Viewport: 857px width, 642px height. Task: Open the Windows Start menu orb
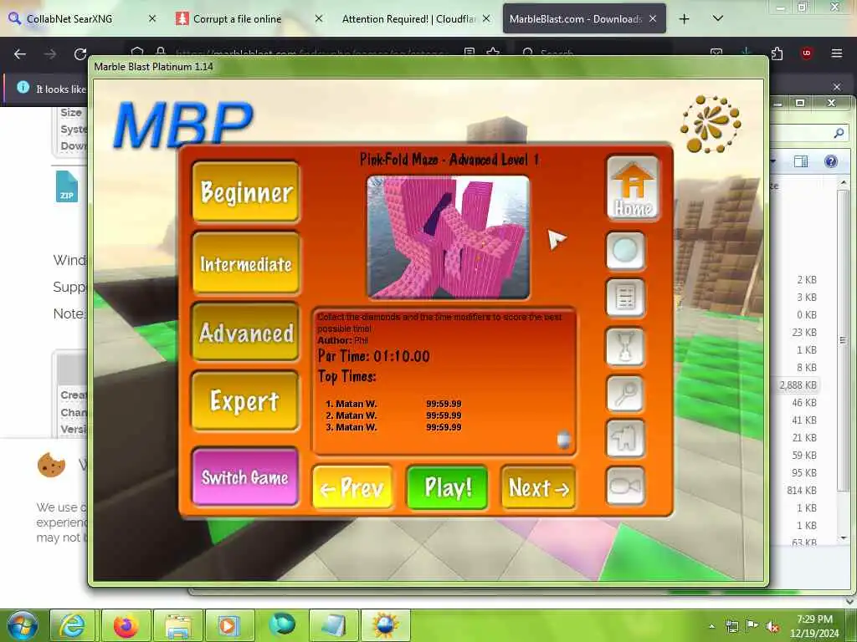pyautogui.click(x=22, y=625)
